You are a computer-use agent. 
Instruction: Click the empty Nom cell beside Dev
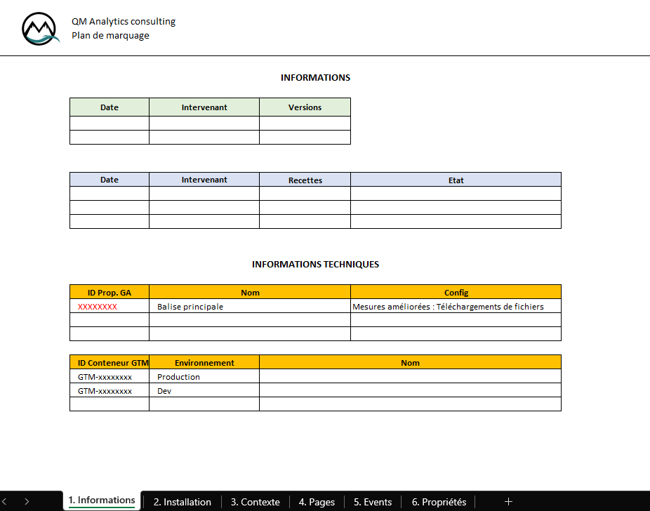411,390
